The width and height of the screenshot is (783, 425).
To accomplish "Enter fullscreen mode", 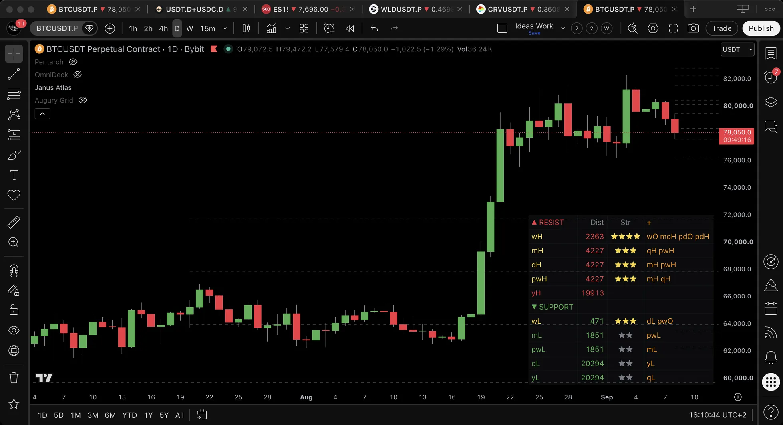I will coord(673,28).
